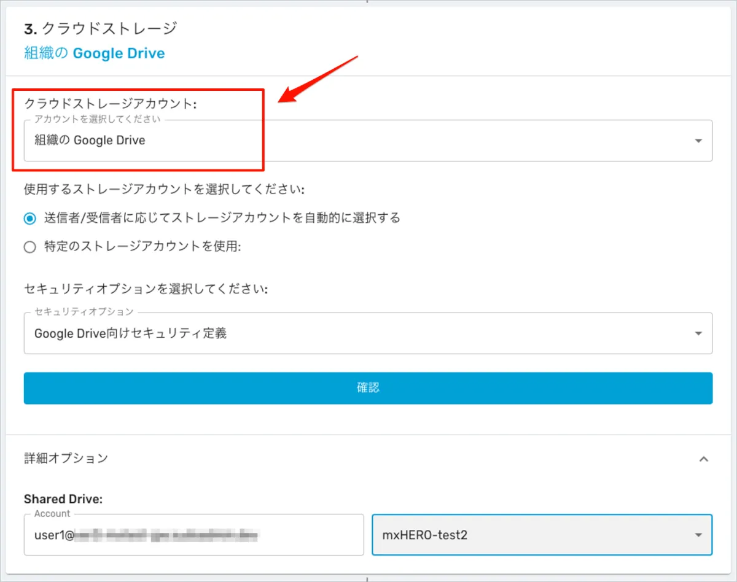Image resolution: width=737 pixels, height=582 pixels.
Task: Click the blue 確認 button
Action: pos(368,388)
